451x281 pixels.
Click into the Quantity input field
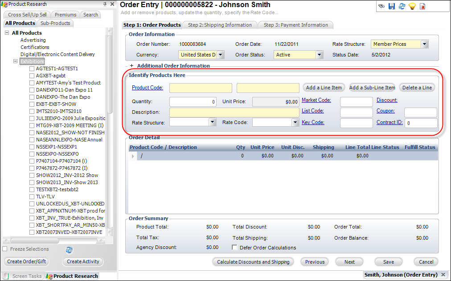(193, 101)
